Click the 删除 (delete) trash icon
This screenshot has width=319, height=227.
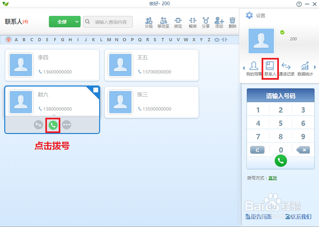[x=232, y=21]
